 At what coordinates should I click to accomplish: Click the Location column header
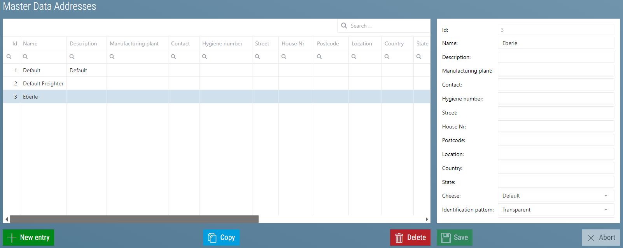coord(362,43)
